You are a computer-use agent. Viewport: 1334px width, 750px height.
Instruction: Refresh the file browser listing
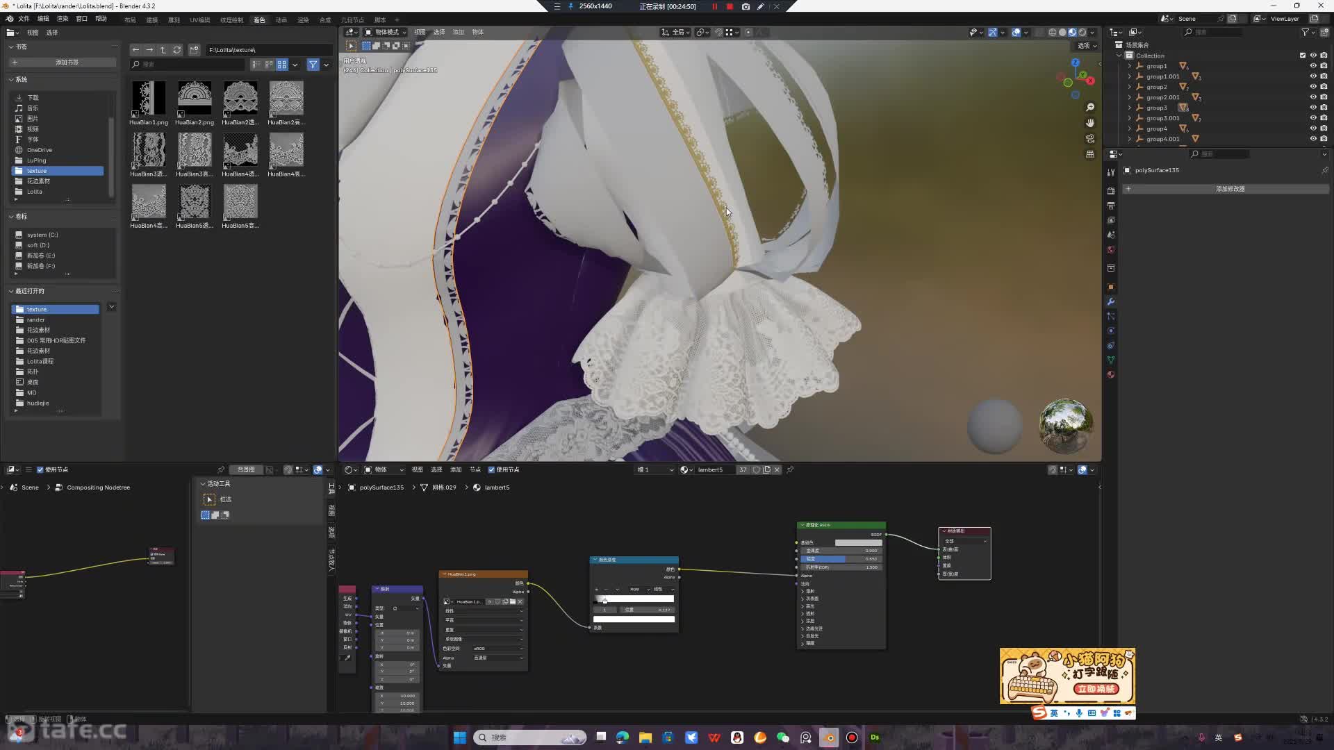click(x=177, y=50)
